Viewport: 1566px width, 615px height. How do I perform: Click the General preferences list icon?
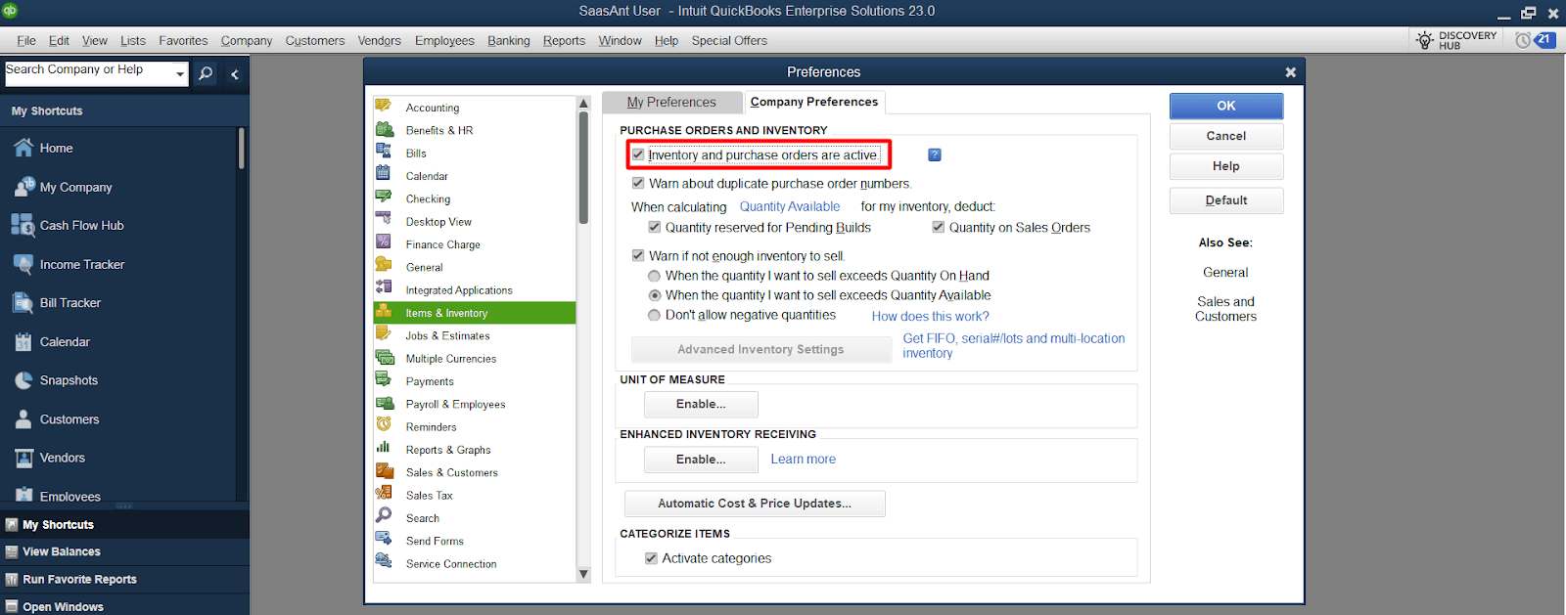(x=384, y=265)
